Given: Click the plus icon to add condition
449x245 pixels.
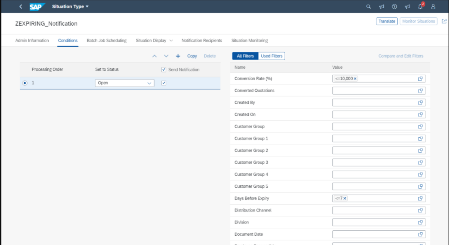Looking at the screenshot, I should 178,56.
